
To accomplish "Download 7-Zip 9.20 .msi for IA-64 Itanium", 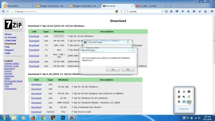I will click(36, 98).
